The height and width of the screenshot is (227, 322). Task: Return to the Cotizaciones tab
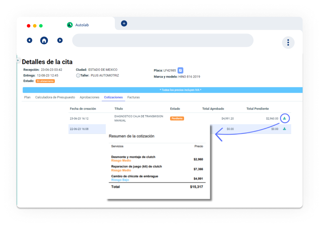113,97
